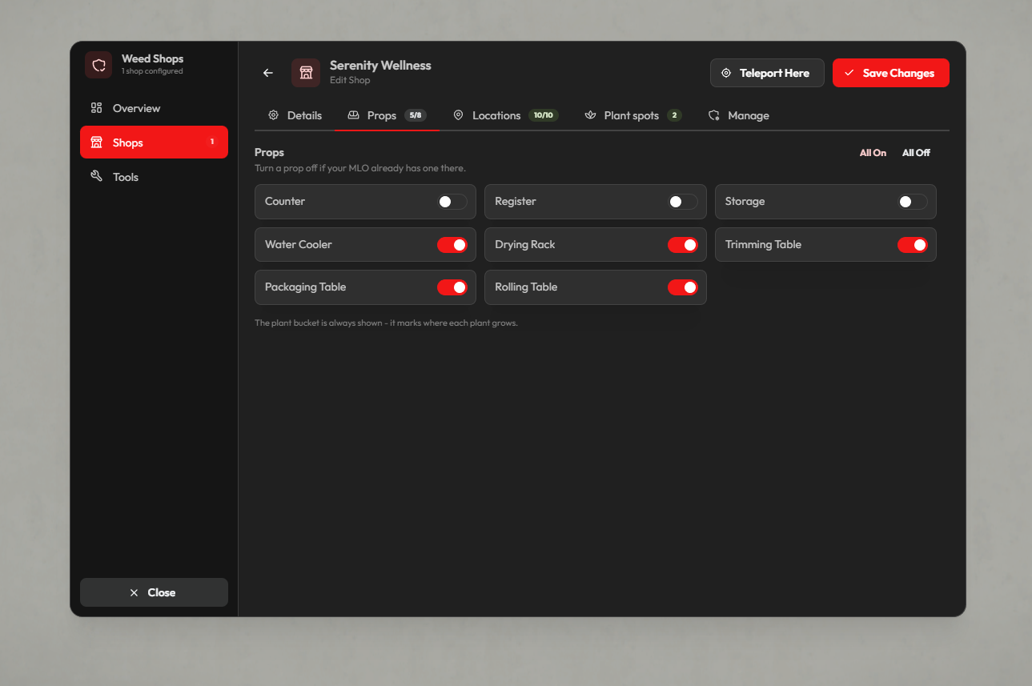This screenshot has width=1032, height=686.
Task: Click the Packaging Table label
Action: click(x=306, y=287)
